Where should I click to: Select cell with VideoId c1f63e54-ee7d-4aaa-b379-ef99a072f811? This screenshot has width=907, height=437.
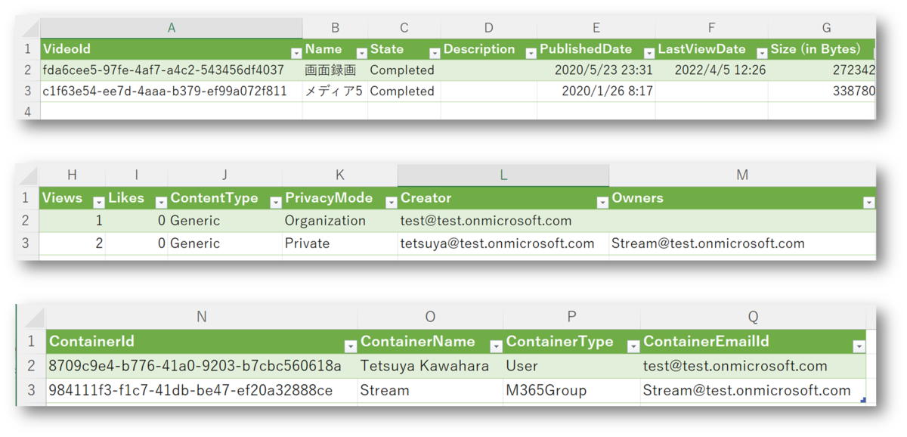pos(172,91)
